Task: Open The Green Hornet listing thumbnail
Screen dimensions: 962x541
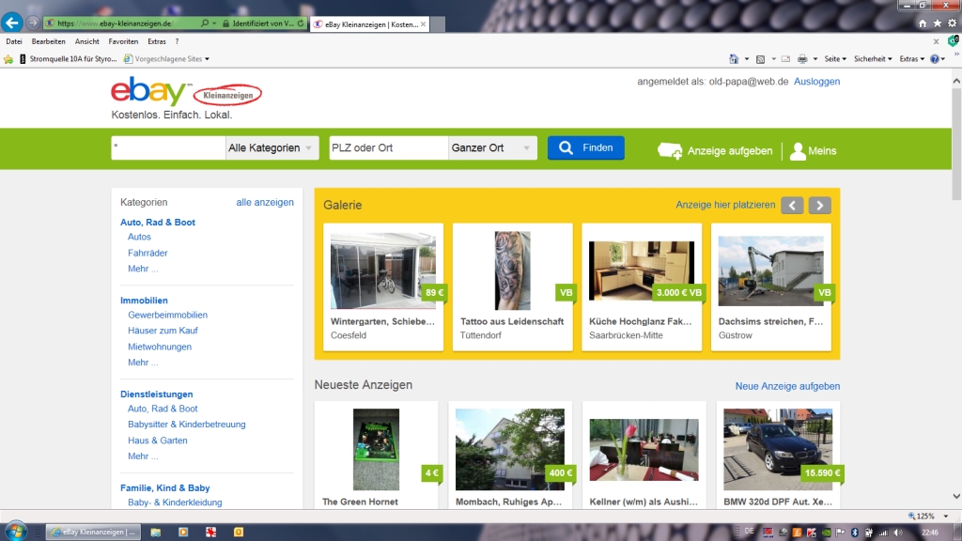Action: point(376,450)
